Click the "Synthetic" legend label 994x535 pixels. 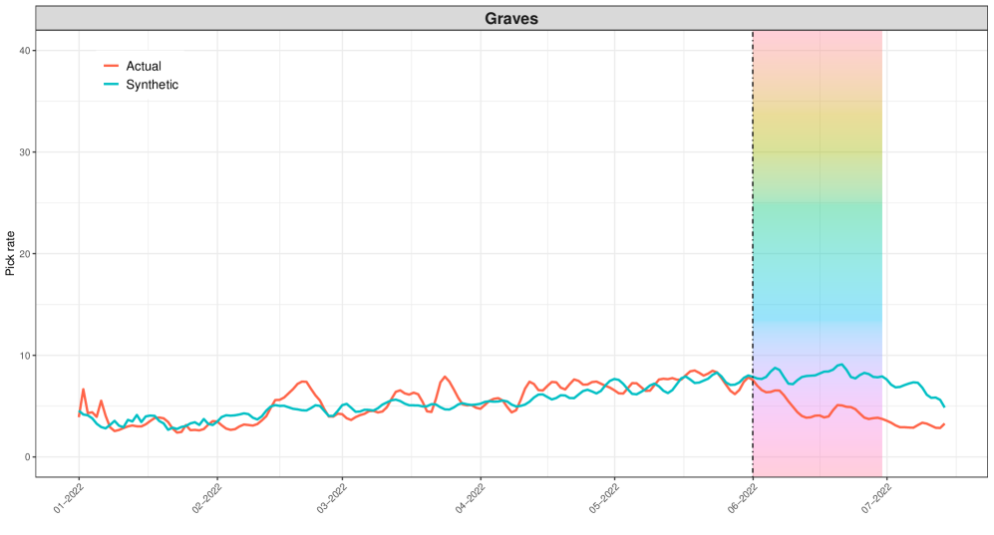click(x=153, y=85)
